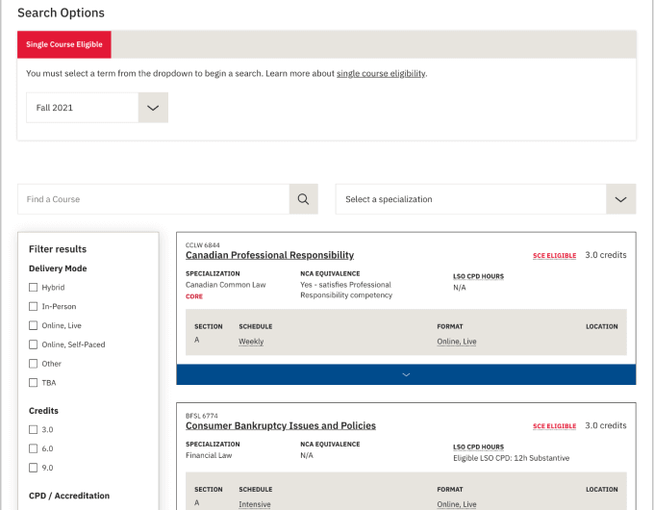Expand the Canadian Professional Responsibility blue chevron bar
Viewport: 654px width, 510px height.
406,374
